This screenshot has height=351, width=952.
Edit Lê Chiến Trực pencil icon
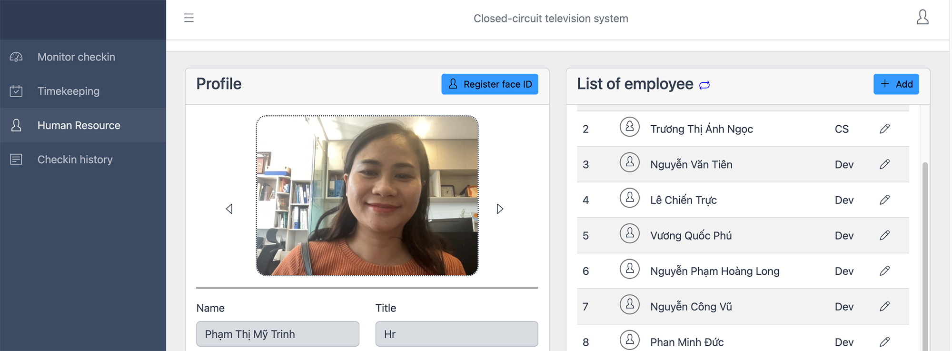tap(885, 200)
